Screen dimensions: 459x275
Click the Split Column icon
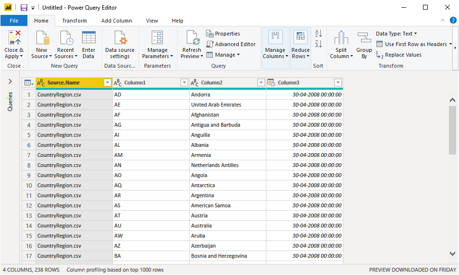(341, 38)
